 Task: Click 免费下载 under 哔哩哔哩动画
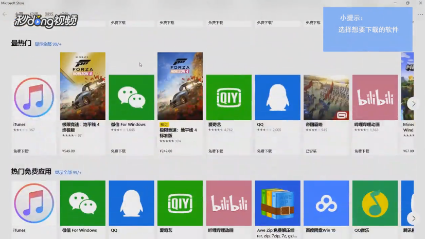362,151
